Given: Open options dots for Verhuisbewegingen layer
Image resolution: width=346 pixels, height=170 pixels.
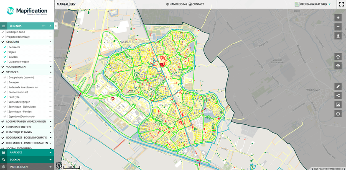Looking at the screenshot, I should [x=50, y=102].
